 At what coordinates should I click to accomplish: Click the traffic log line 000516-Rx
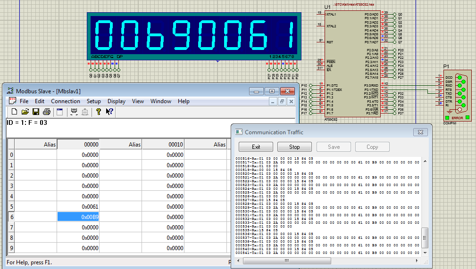(x=274, y=158)
